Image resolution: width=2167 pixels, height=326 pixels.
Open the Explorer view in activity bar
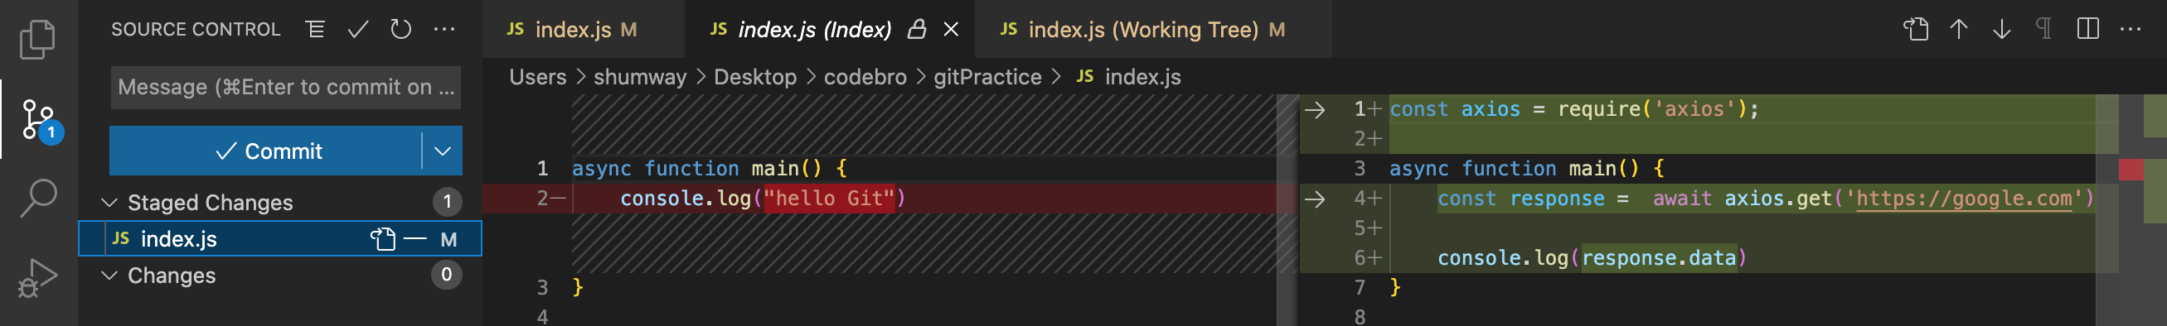(38, 40)
